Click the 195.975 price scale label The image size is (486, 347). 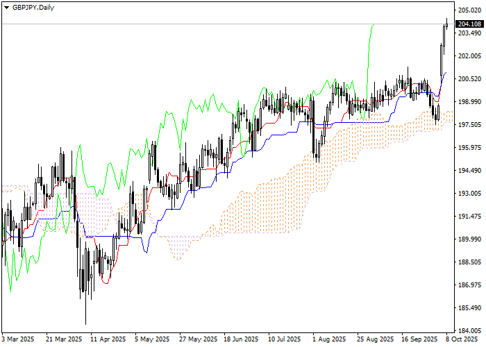tap(469, 148)
